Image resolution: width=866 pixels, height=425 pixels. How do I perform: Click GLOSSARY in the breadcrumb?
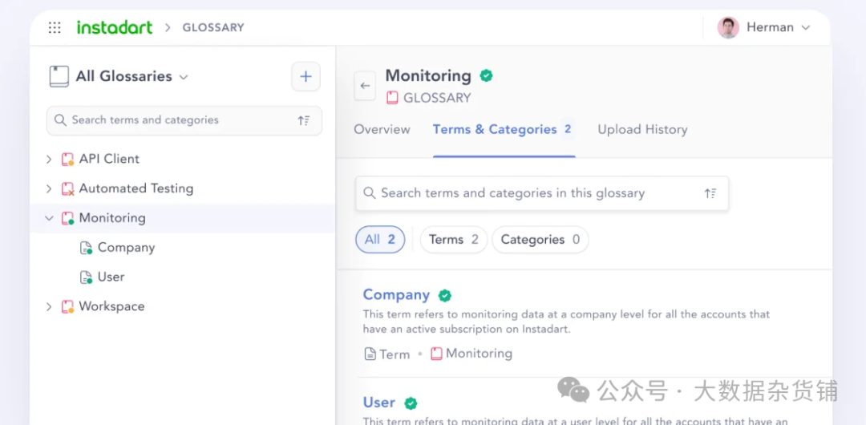coord(212,27)
